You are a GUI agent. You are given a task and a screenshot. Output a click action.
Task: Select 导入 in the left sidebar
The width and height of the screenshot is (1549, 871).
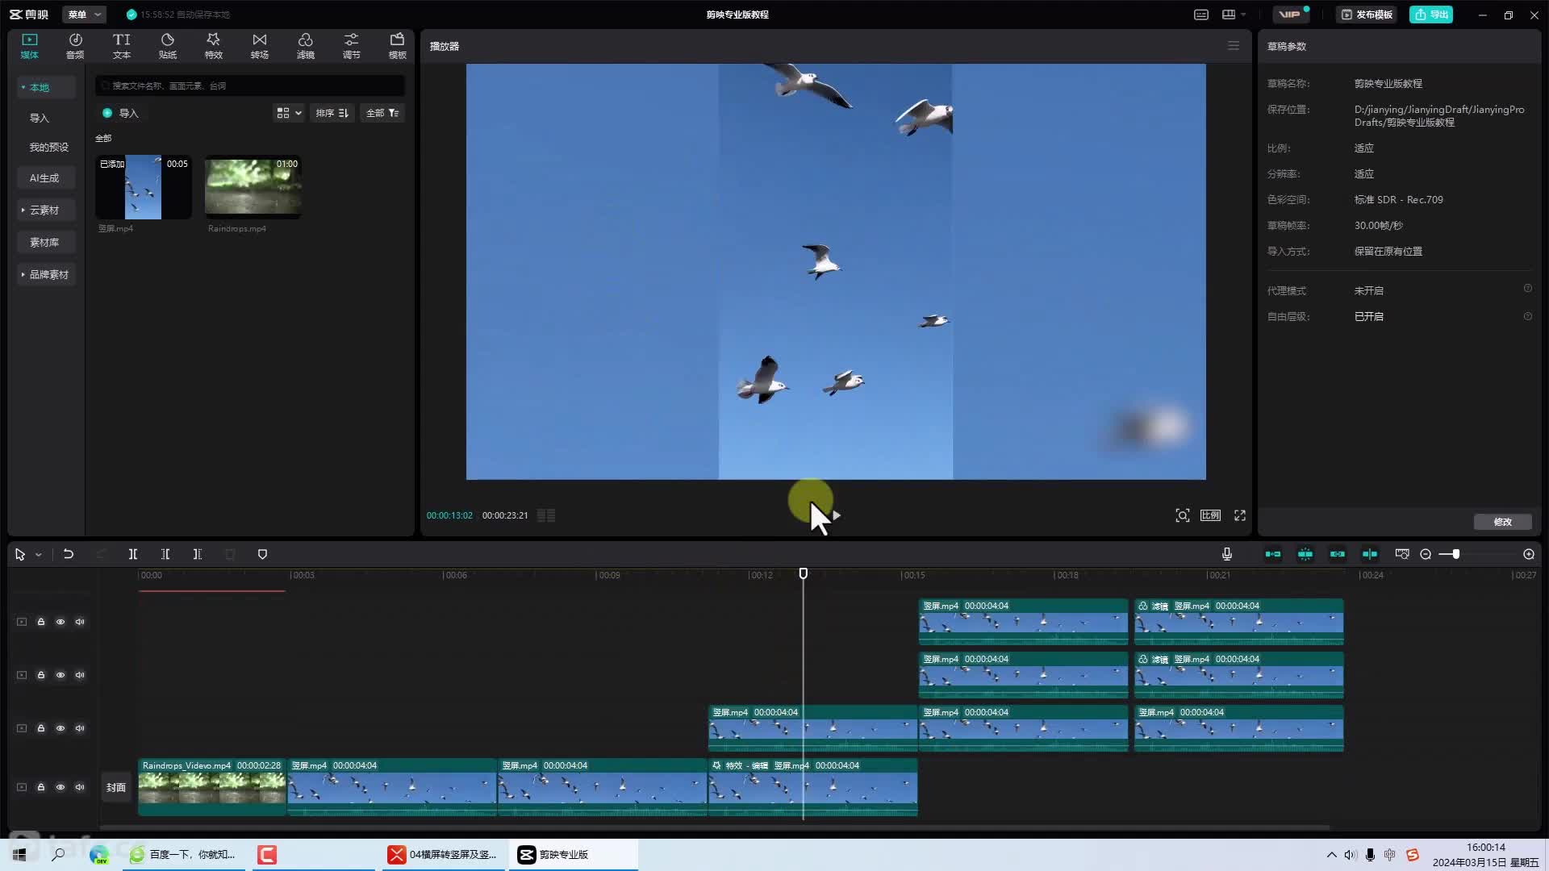coord(40,118)
